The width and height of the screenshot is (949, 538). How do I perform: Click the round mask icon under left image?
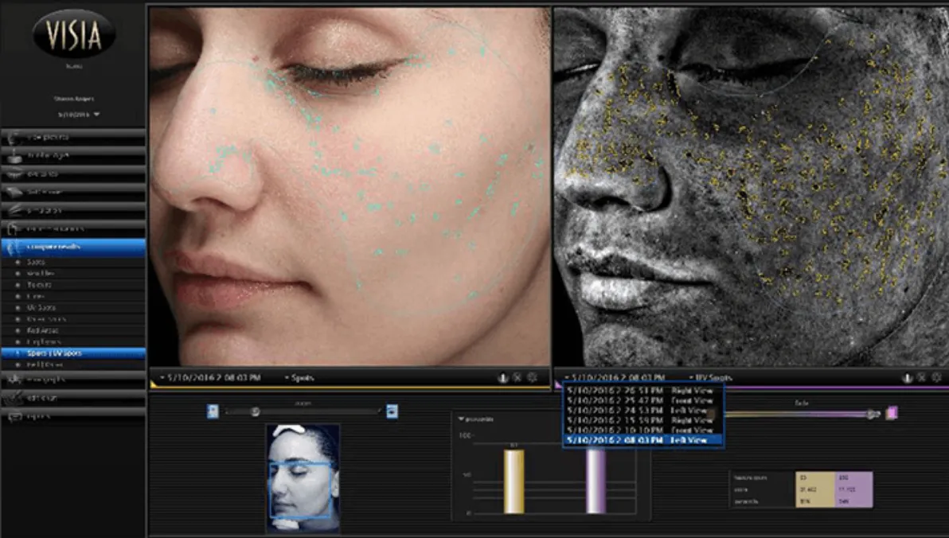tap(502, 377)
